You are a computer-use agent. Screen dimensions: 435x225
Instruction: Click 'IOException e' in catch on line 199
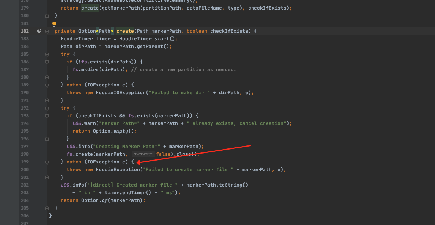tap(106, 162)
